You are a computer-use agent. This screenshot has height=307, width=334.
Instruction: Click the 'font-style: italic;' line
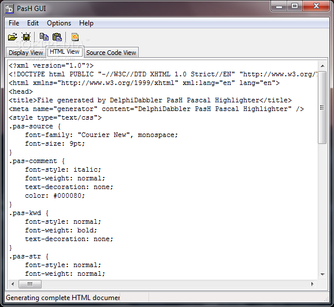coord(63,170)
